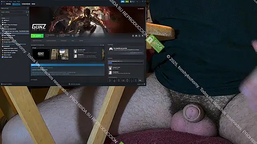This screenshot has height=144, width=257.
Task: Show remaining locked achievements plus button
Action: [140, 80]
